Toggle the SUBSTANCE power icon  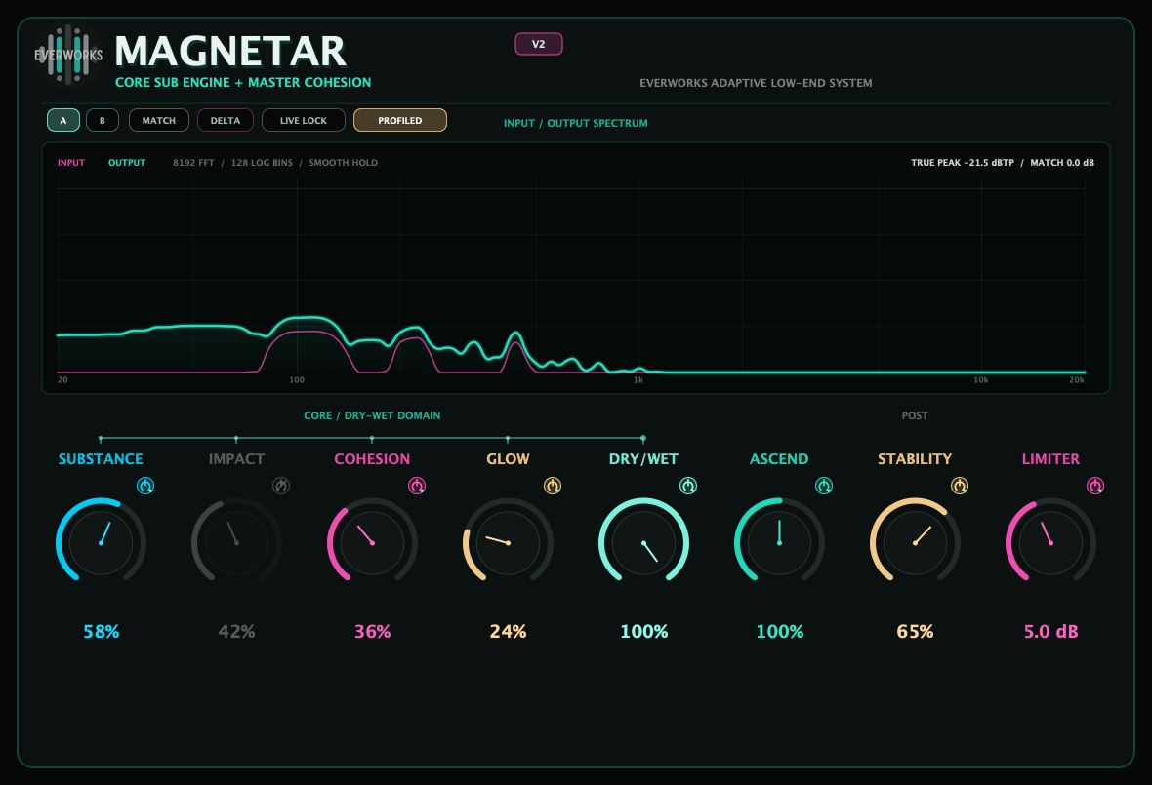145,486
